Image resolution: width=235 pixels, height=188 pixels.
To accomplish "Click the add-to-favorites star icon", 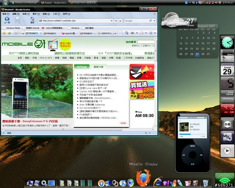I will (x=10, y=33).
